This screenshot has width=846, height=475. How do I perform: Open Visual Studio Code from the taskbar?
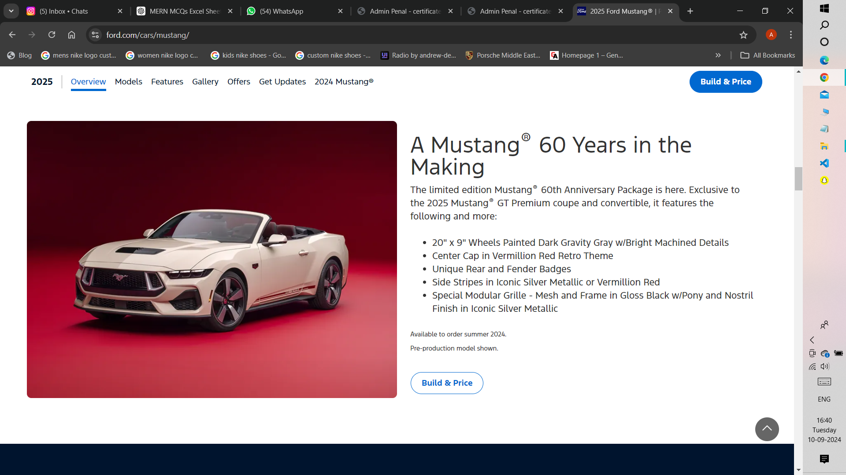(824, 163)
